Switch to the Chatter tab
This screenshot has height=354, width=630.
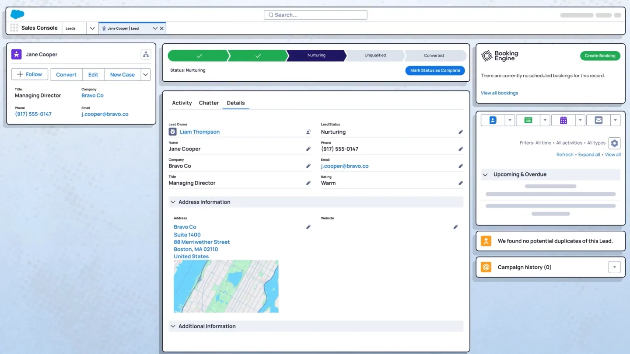(209, 103)
